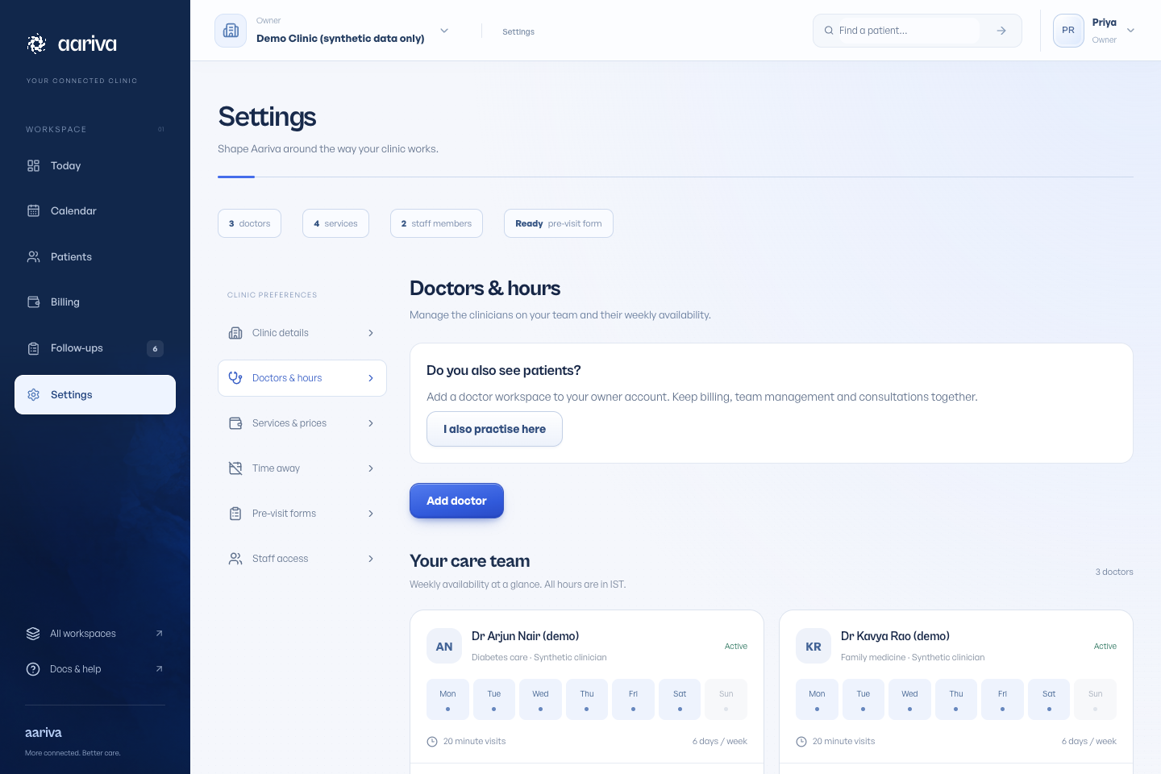Focus the Find a patient search field
Viewport: 1161px width, 774px height.
point(908,31)
